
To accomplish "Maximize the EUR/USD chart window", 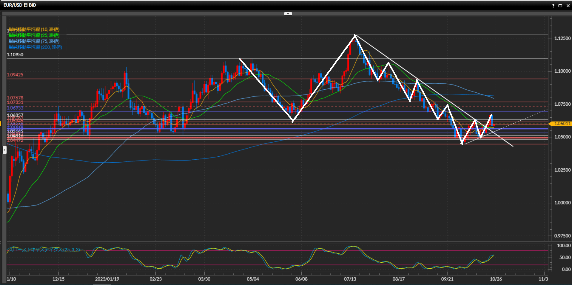I will 560,6.
